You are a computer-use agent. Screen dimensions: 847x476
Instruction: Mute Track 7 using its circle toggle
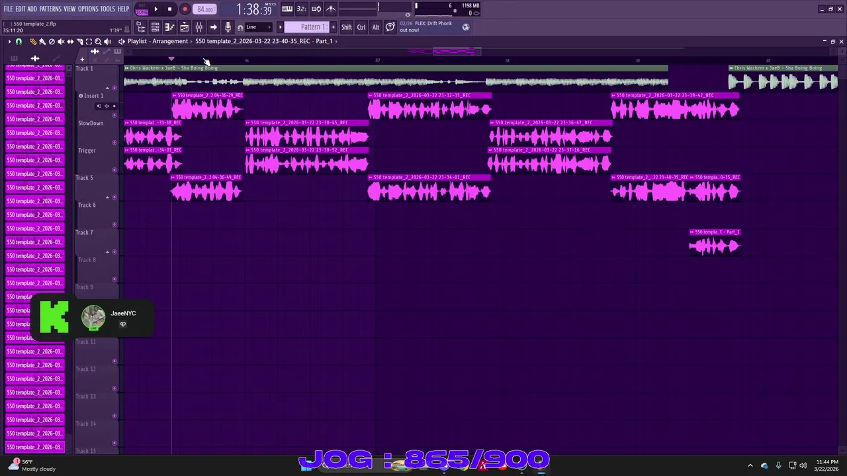[x=114, y=252]
